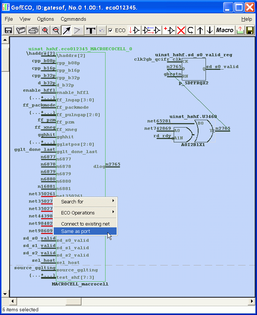Click the up arrow toolbar icon
Image resolution: width=257 pixels, height=315 pixels.
[200, 30]
